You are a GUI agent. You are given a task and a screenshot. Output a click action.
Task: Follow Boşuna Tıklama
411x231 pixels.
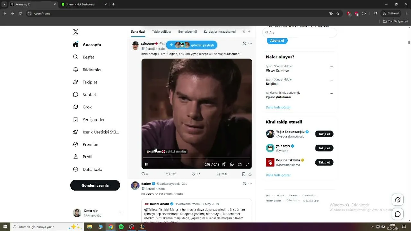click(x=324, y=162)
